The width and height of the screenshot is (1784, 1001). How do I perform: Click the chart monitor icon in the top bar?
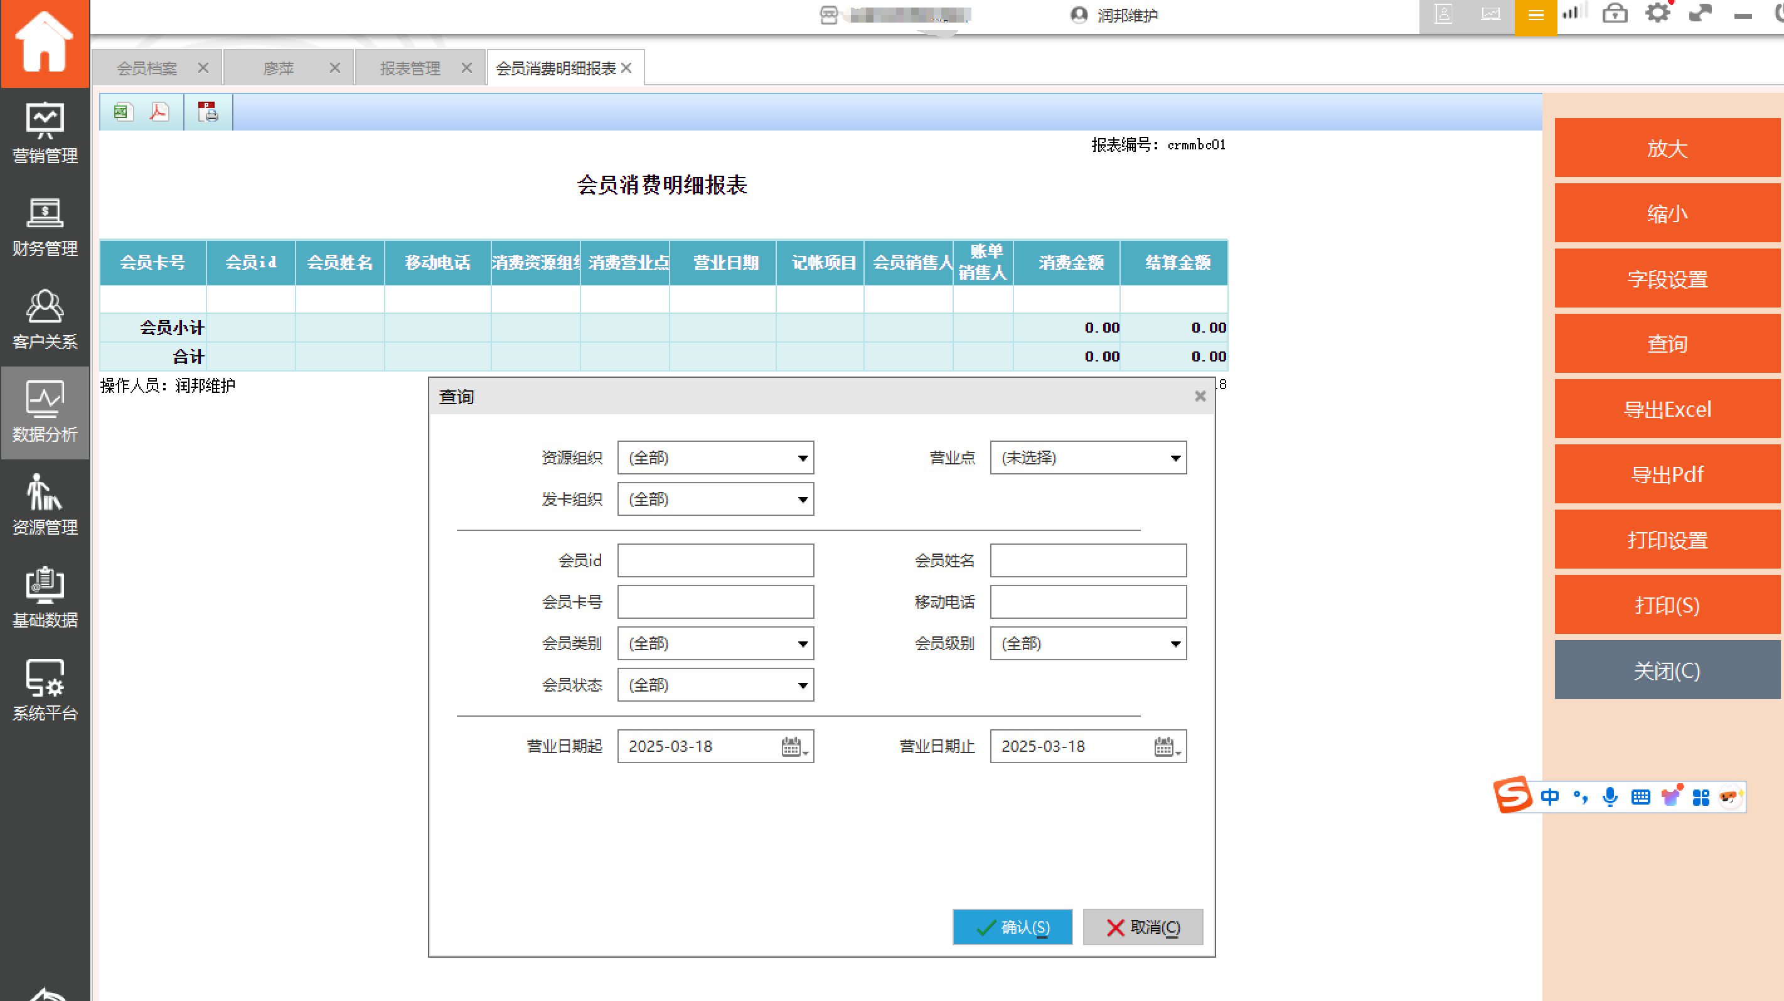point(1490,15)
